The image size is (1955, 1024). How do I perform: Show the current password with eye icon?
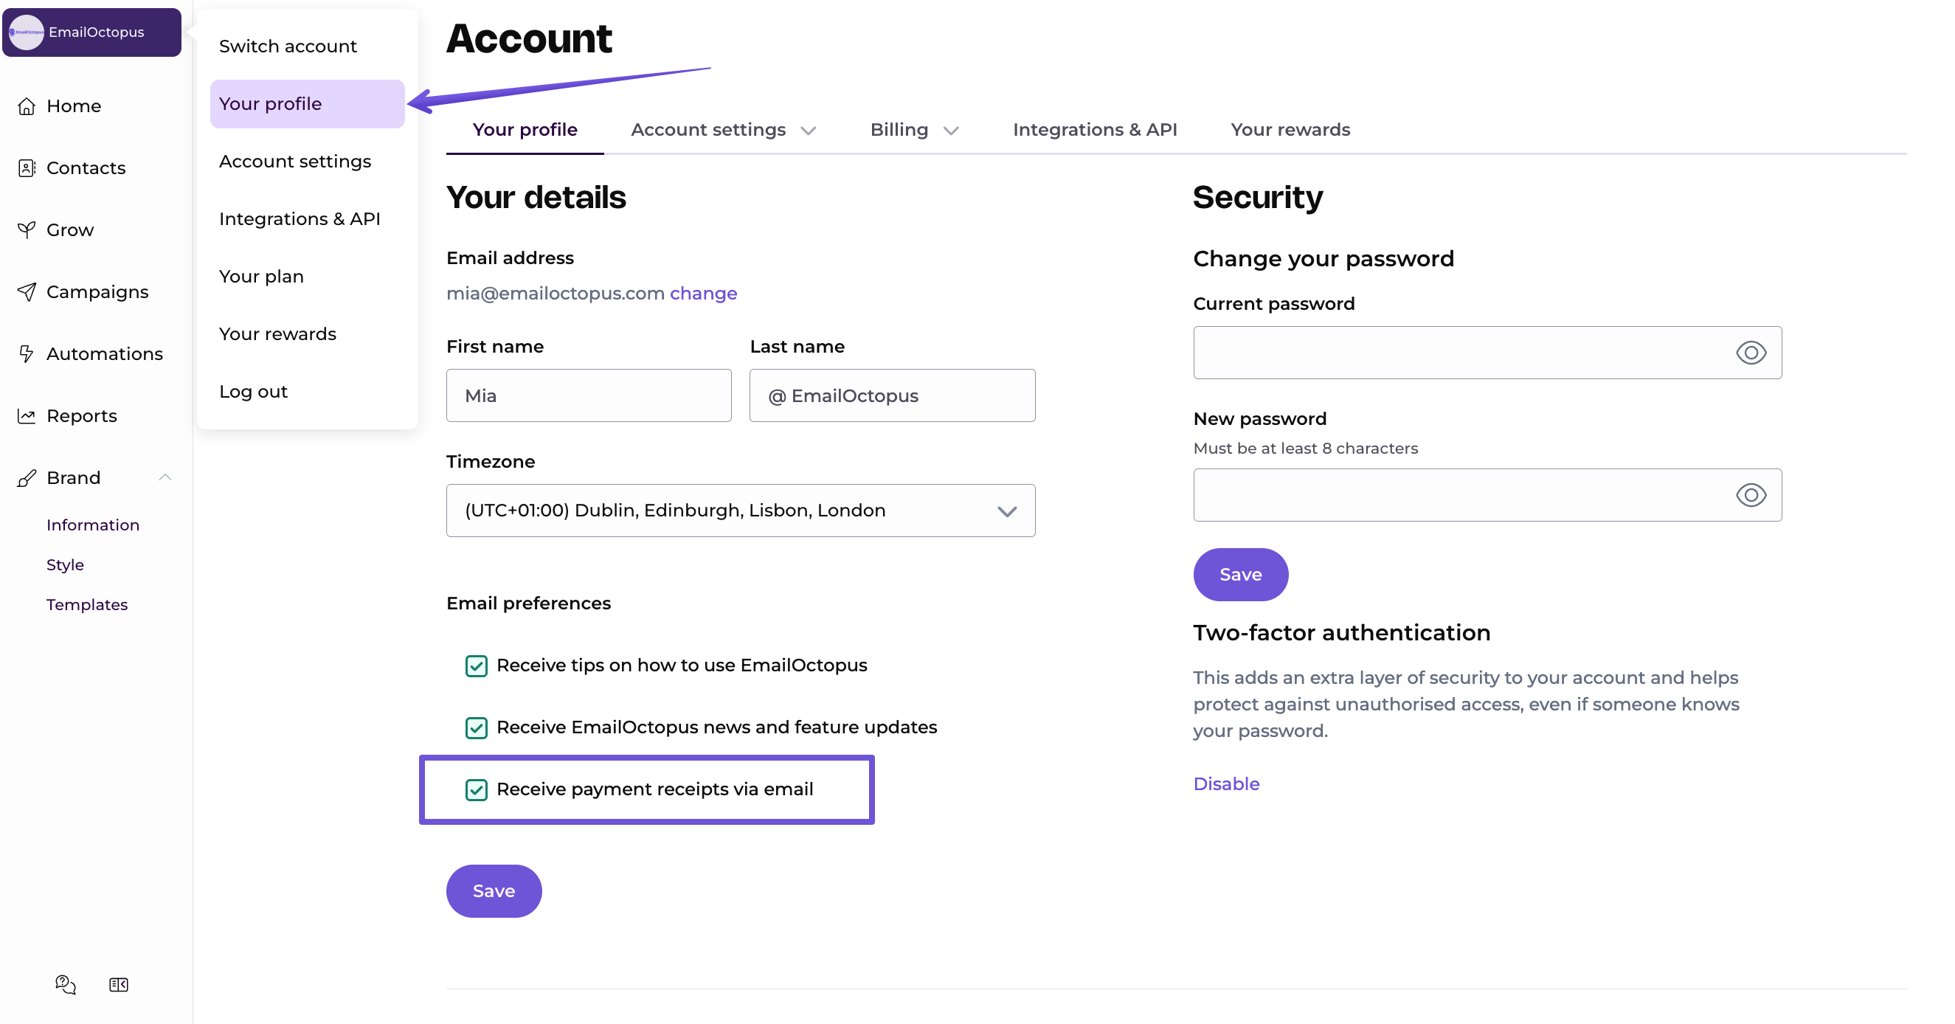(1751, 353)
